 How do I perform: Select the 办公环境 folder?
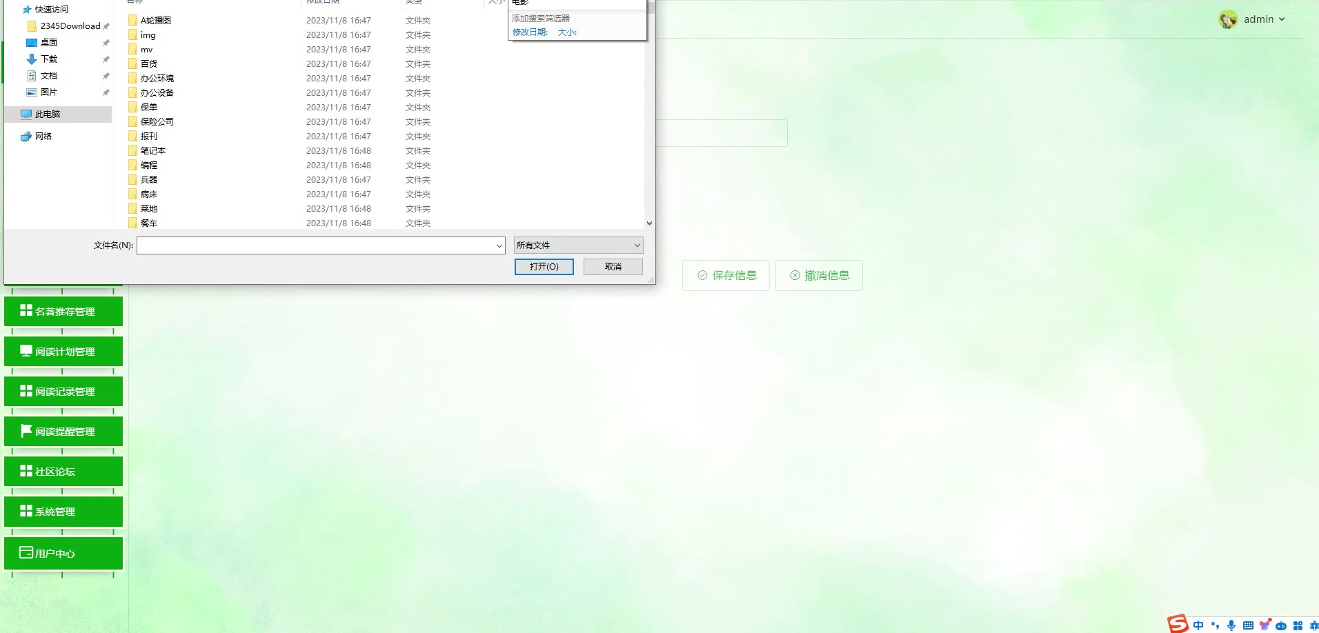[157, 78]
